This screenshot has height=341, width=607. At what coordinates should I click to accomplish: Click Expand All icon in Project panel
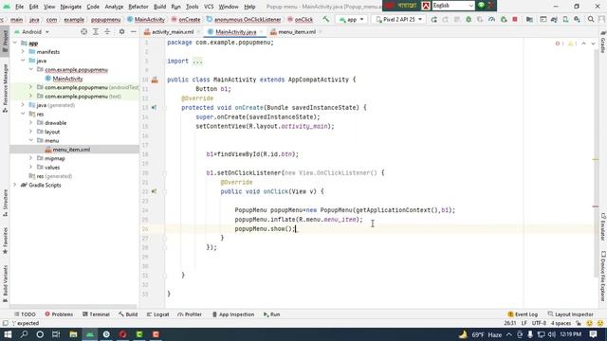(x=96, y=31)
